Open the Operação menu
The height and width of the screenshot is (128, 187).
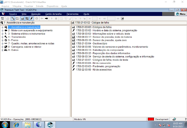click(x=36, y=14)
